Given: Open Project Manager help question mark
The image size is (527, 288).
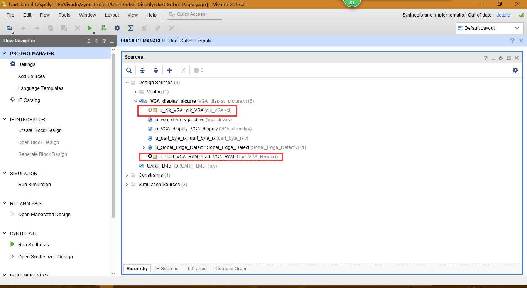Looking at the screenshot, I should click(x=512, y=41).
